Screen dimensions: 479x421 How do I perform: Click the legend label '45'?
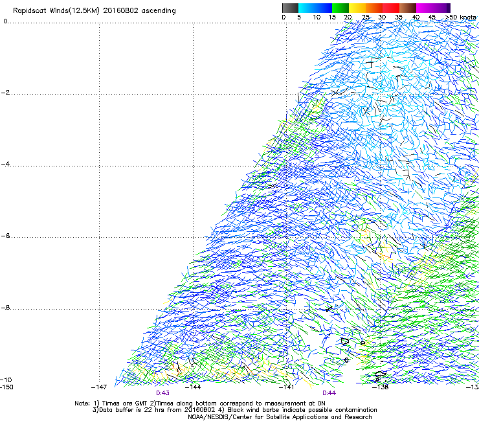[x=432, y=17]
